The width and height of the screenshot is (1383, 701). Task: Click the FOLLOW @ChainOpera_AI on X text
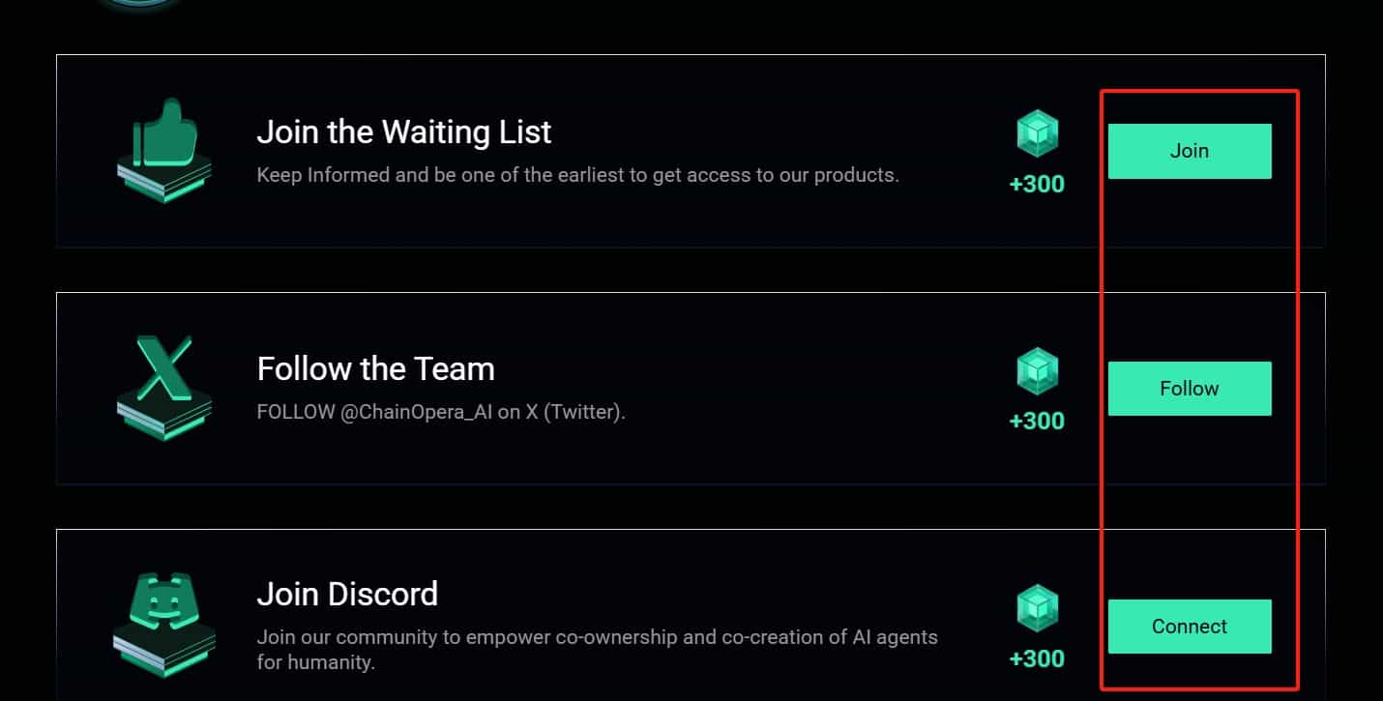tap(441, 412)
